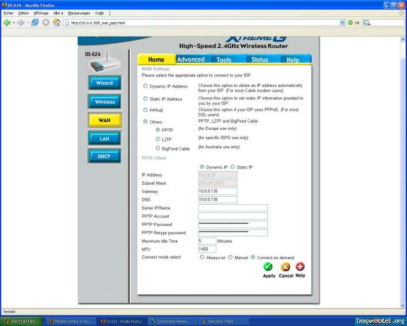Click the yellow WAN sidebar button
The image size is (407, 326).
pyautogui.click(x=105, y=120)
